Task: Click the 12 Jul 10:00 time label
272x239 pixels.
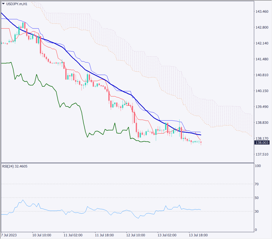Action: click(x=136, y=235)
